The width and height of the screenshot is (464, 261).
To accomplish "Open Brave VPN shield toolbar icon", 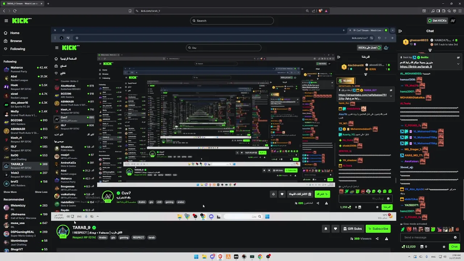I will pyautogui.click(x=455, y=11).
